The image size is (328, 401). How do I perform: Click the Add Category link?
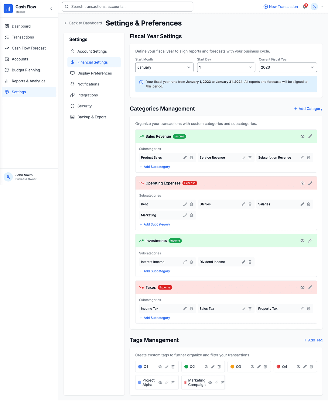coord(308,109)
